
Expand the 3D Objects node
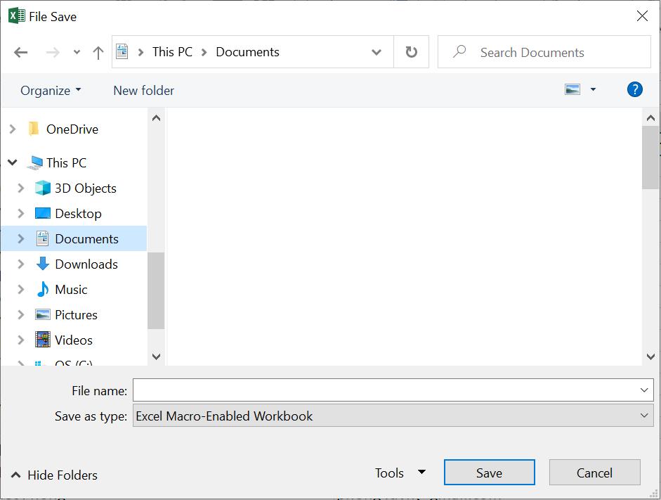(x=20, y=188)
